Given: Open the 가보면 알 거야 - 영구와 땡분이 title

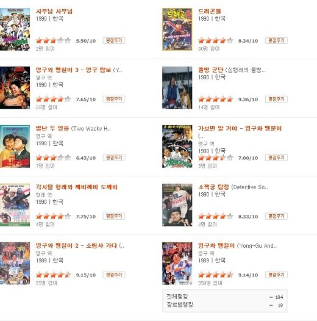Looking at the screenshot, I should [x=240, y=129].
